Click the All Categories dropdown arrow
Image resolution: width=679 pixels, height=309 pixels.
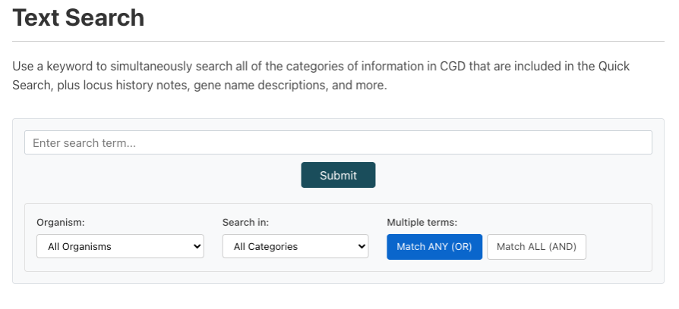coord(361,246)
